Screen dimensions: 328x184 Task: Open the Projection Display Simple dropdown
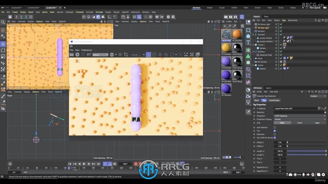pos(300,119)
